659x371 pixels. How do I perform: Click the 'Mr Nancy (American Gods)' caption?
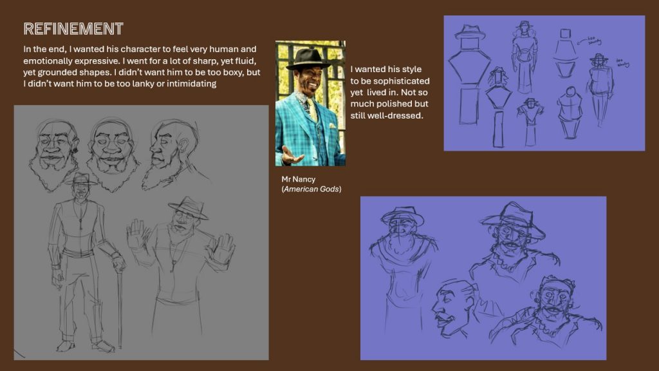[x=311, y=184]
